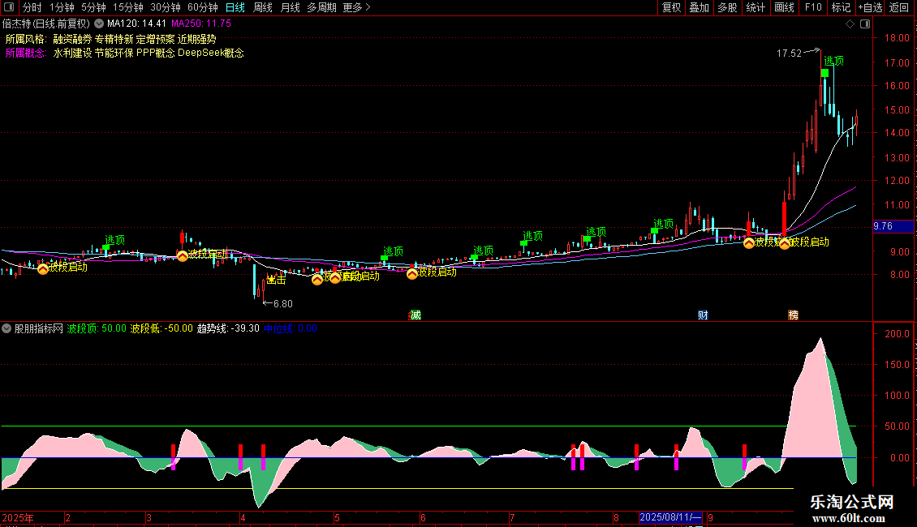
Task: Click the 融资融券 style tag
Action: pos(72,39)
